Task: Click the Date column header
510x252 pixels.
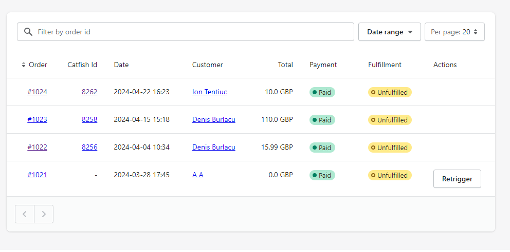Action: 121,65
